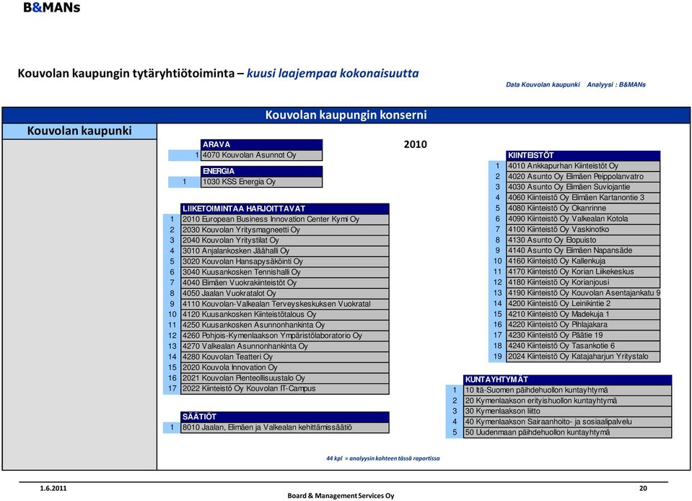The image size is (692, 501).
Task: Select "4060 Kiinteistö Oy Elimäen Kartanontie 3"
Action: pyautogui.click(x=584, y=198)
